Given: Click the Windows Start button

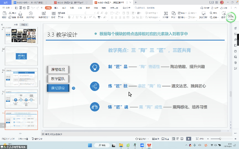Looking at the screenshot, I should [90, 145].
